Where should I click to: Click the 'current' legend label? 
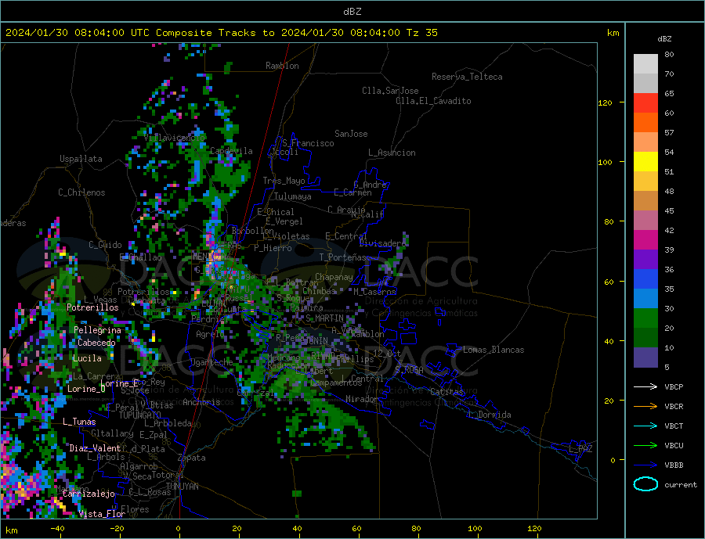click(x=681, y=485)
